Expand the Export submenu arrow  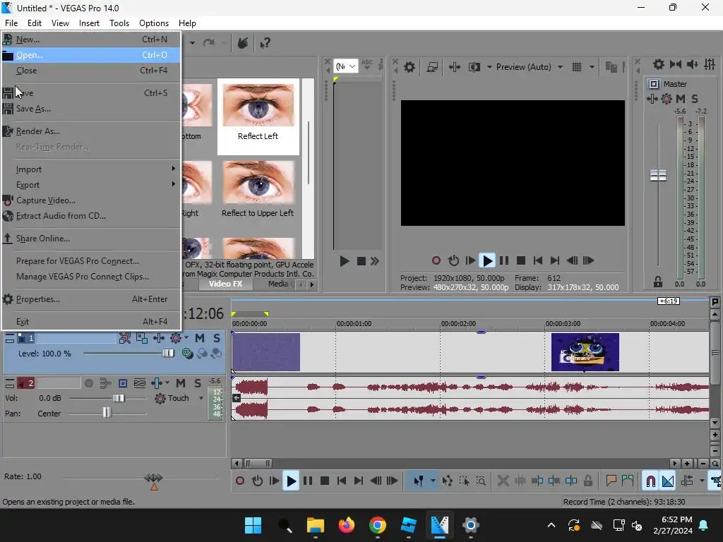(174, 184)
